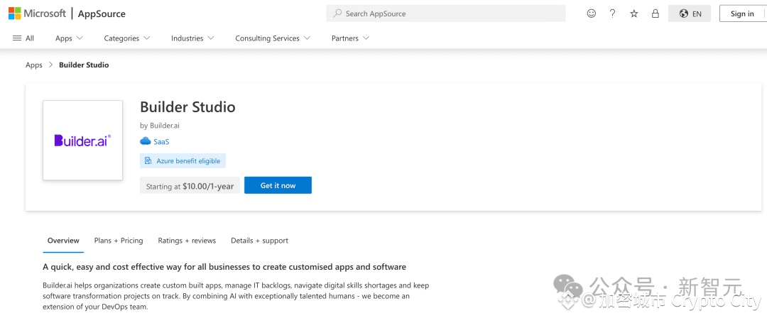The image size is (767, 318).
Task: Switch to Ratings + reviews tab
Action: (x=187, y=241)
